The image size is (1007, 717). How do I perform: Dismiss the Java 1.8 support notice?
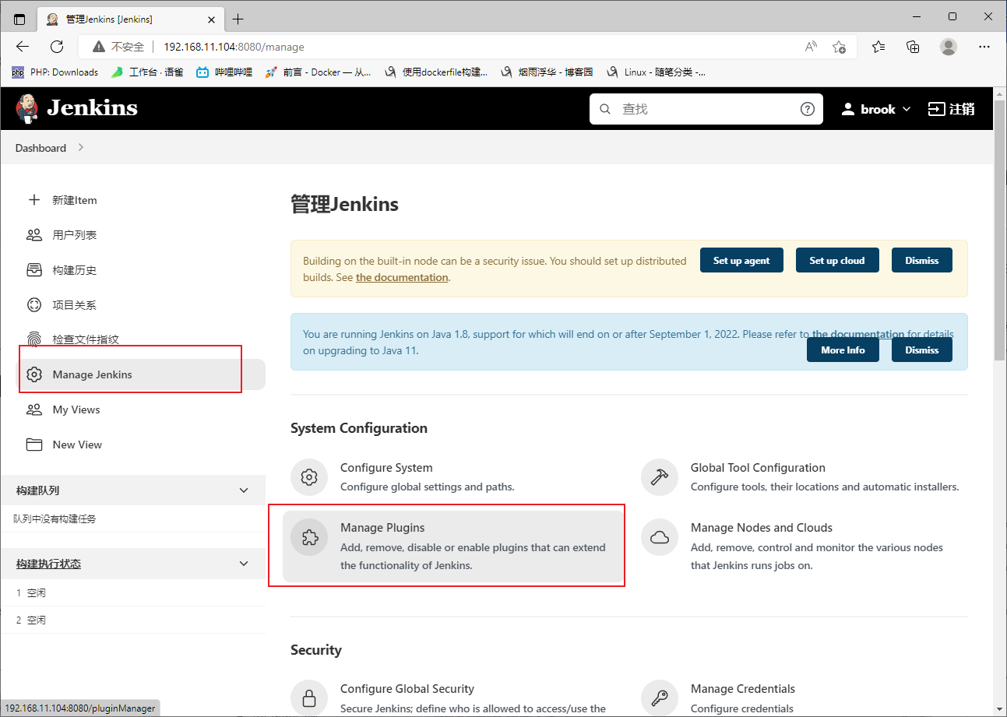[x=922, y=350]
